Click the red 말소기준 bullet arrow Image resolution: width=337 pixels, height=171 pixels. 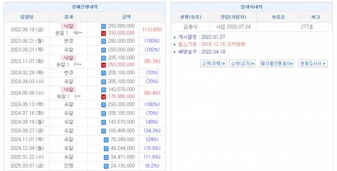pos(175,44)
